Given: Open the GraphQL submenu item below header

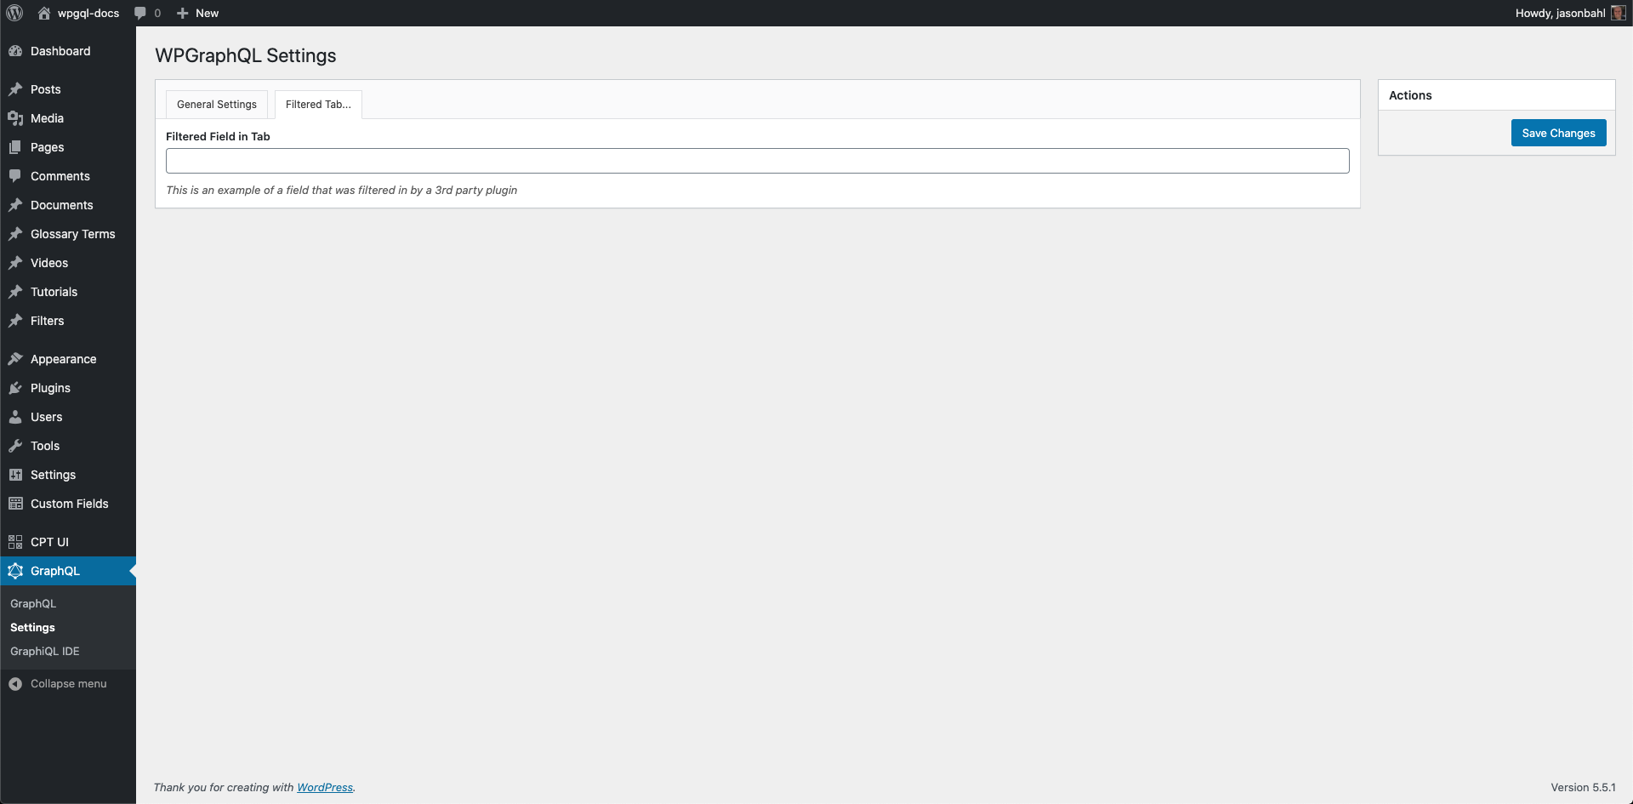Looking at the screenshot, I should [x=33, y=603].
